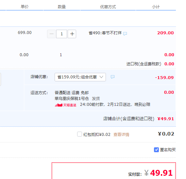Click the 小计 column header
The width and height of the screenshot is (186, 179).
click(156, 7)
